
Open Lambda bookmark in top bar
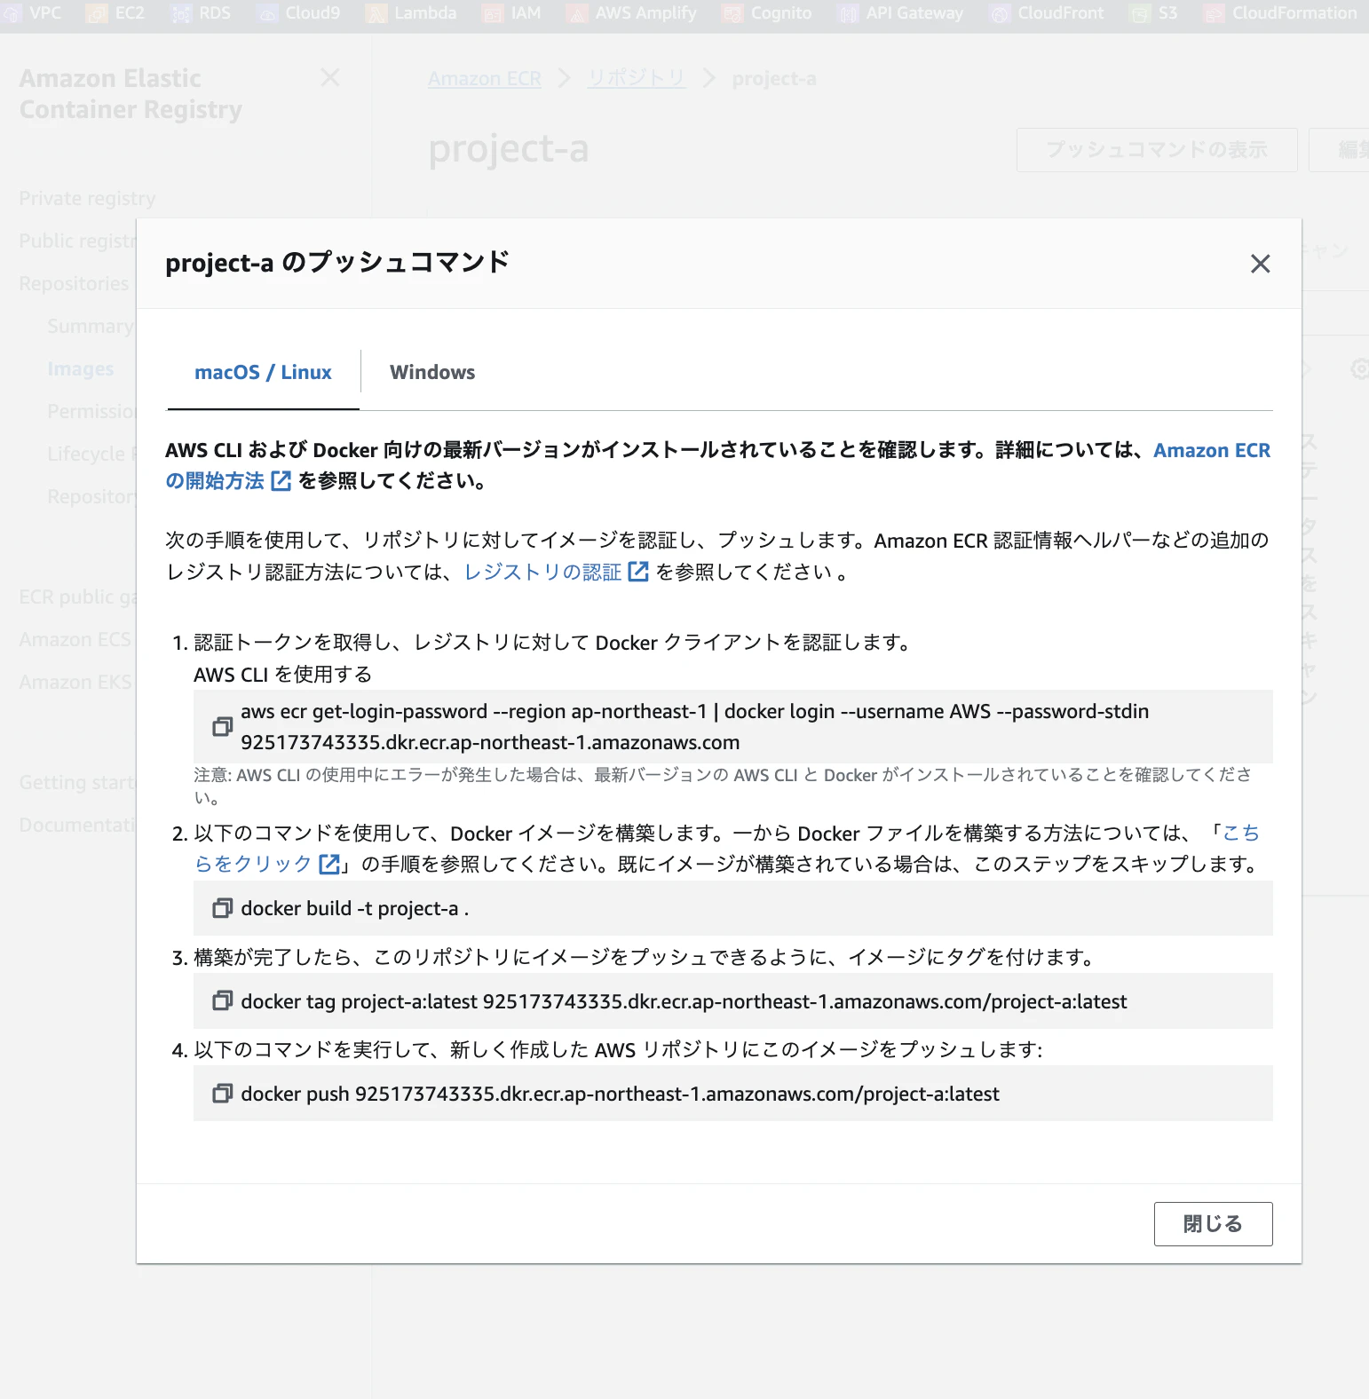tap(412, 13)
